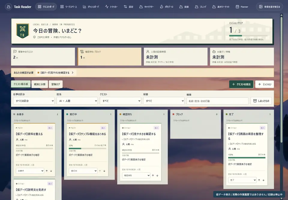
Task: Click the 冒険中のクエスト 2件 summary card
Action: pyautogui.click(x=43, y=57)
